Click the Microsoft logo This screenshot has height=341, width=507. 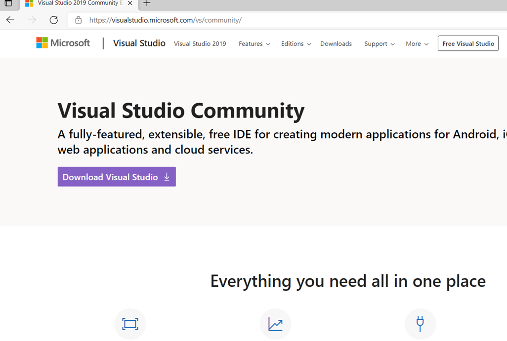[63, 43]
